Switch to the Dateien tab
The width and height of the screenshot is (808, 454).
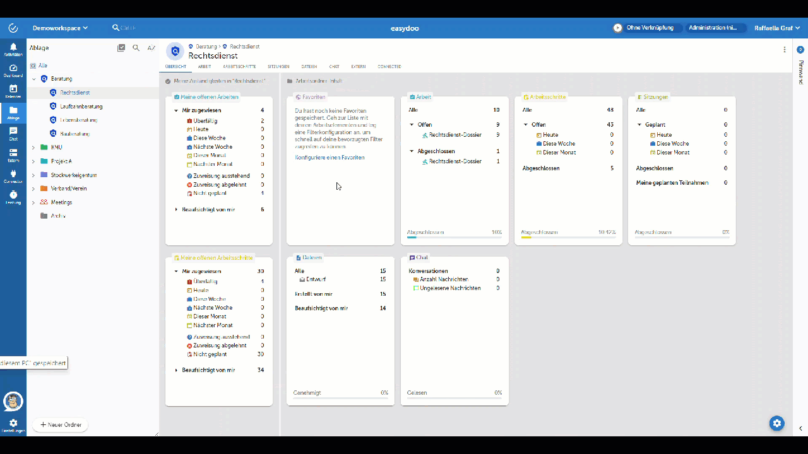(309, 66)
